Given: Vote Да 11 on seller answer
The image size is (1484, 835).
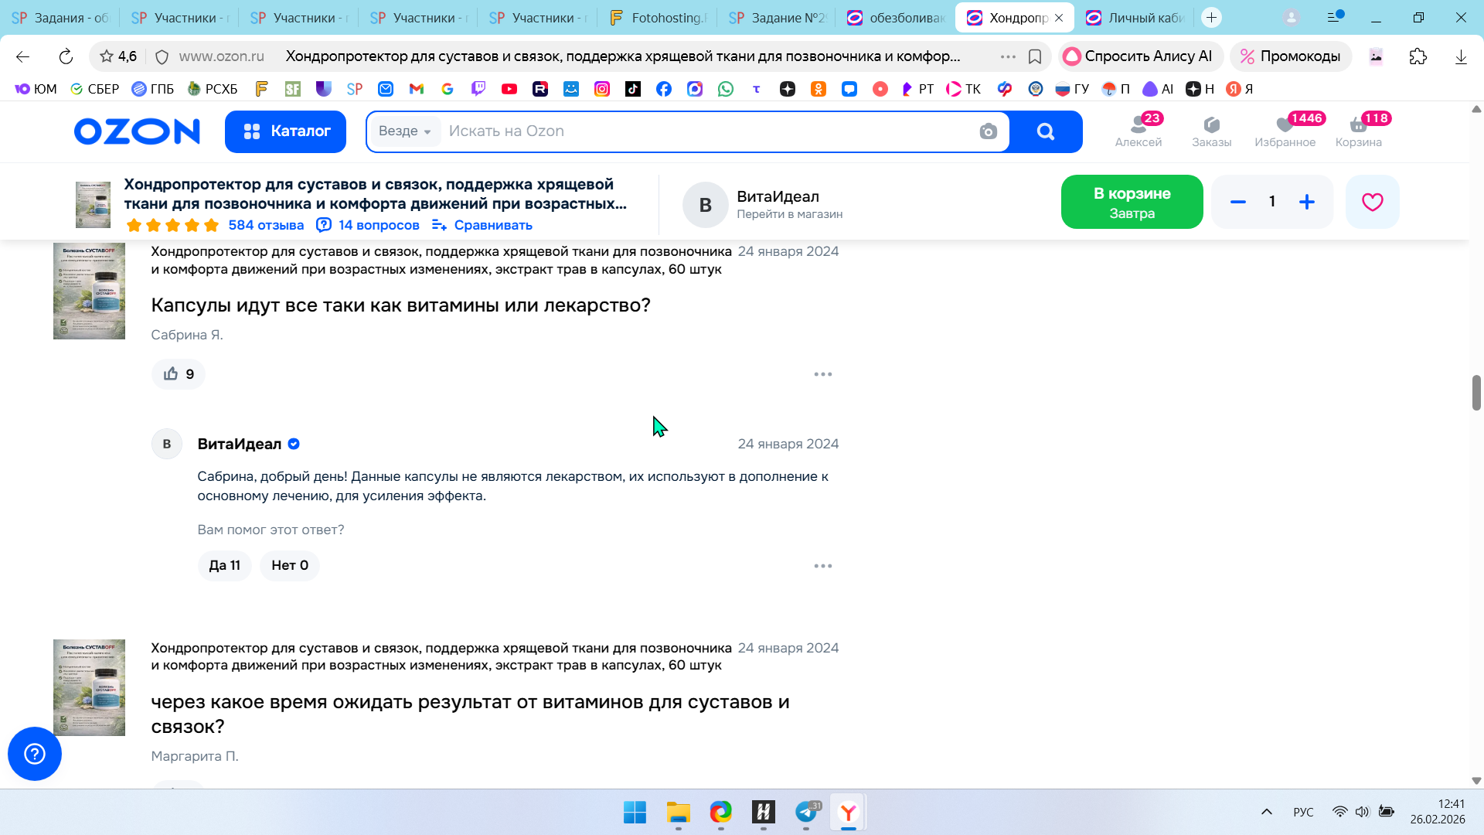Looking at the screenshot, I should point(224,566).
